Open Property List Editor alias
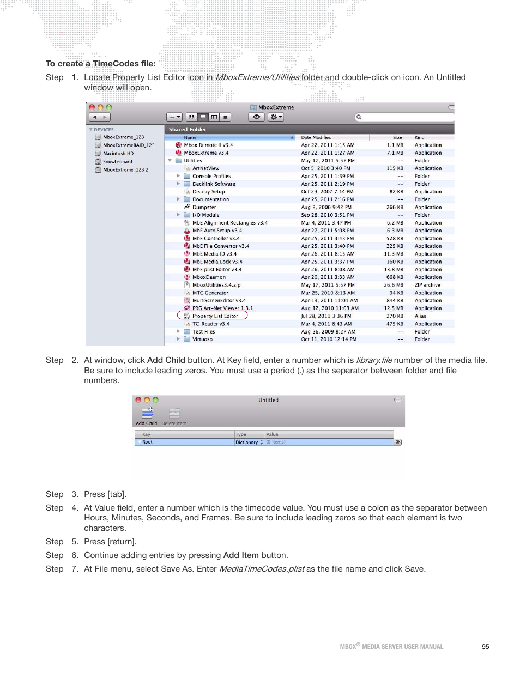 click(x=214, y=316)
